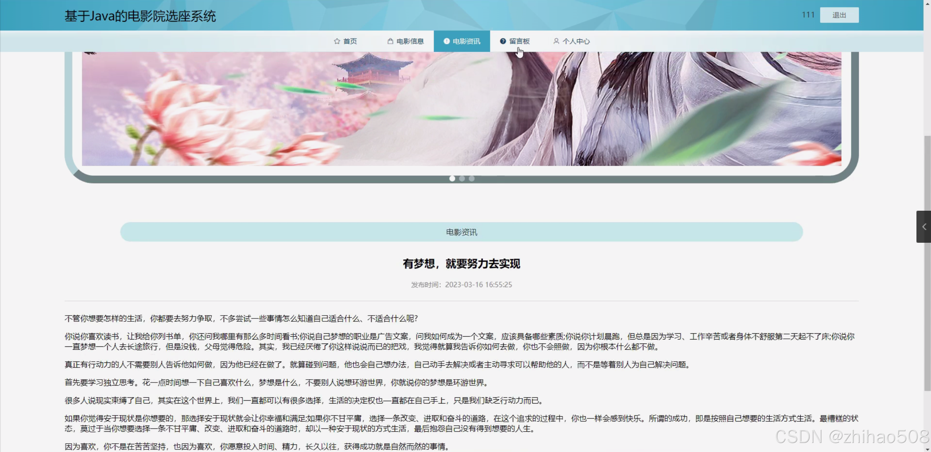The width and height of the screenshot is (931, 452).
Task: Click the article title 有梦想，就要努力去实现
Action: click(x=461, y=264)
